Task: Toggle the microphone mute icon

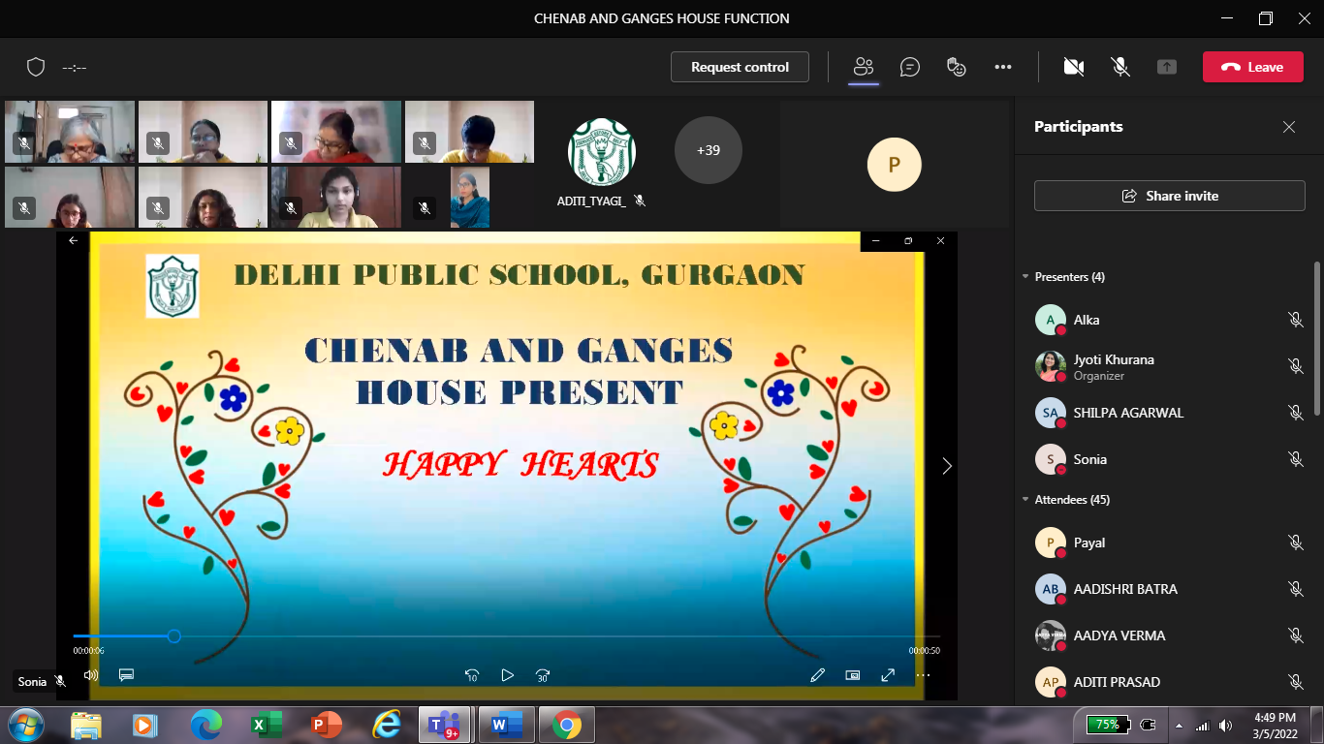Action: [1120, 67]
